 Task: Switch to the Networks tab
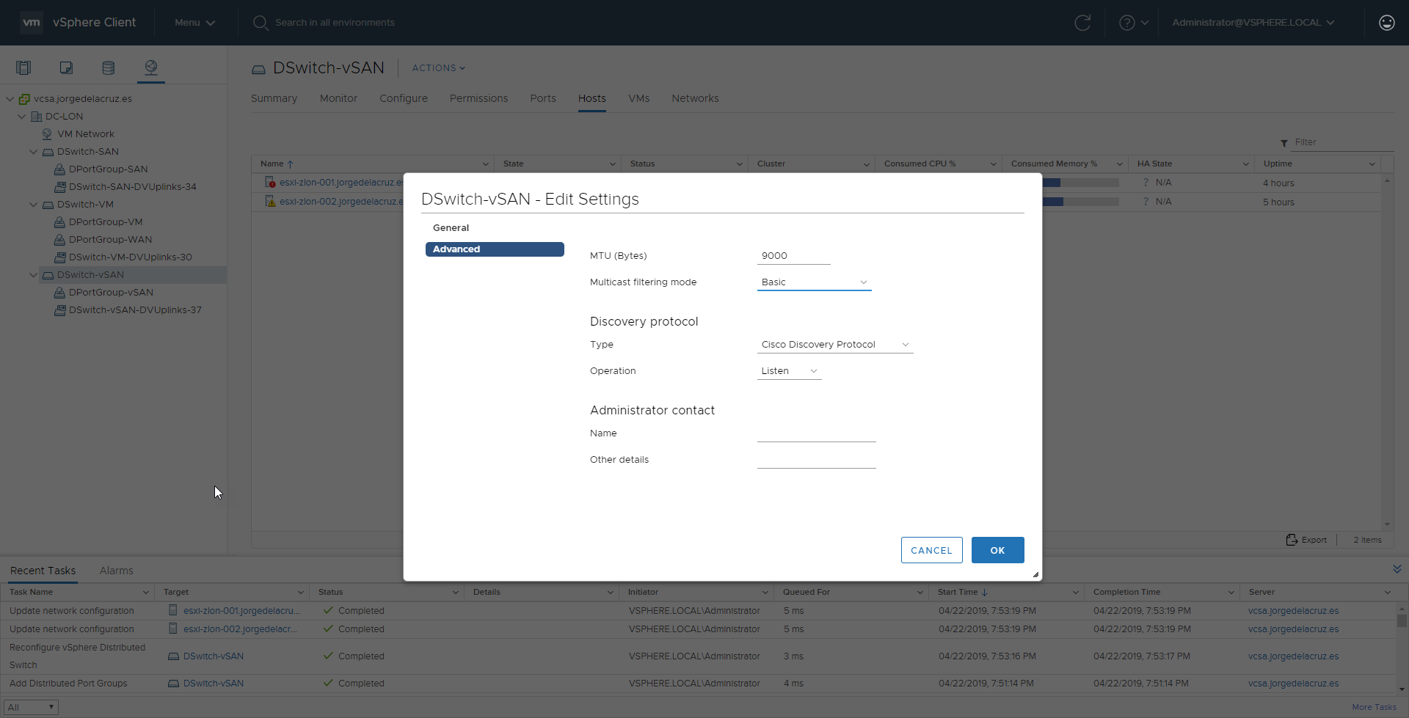click(x=695, y=98)
